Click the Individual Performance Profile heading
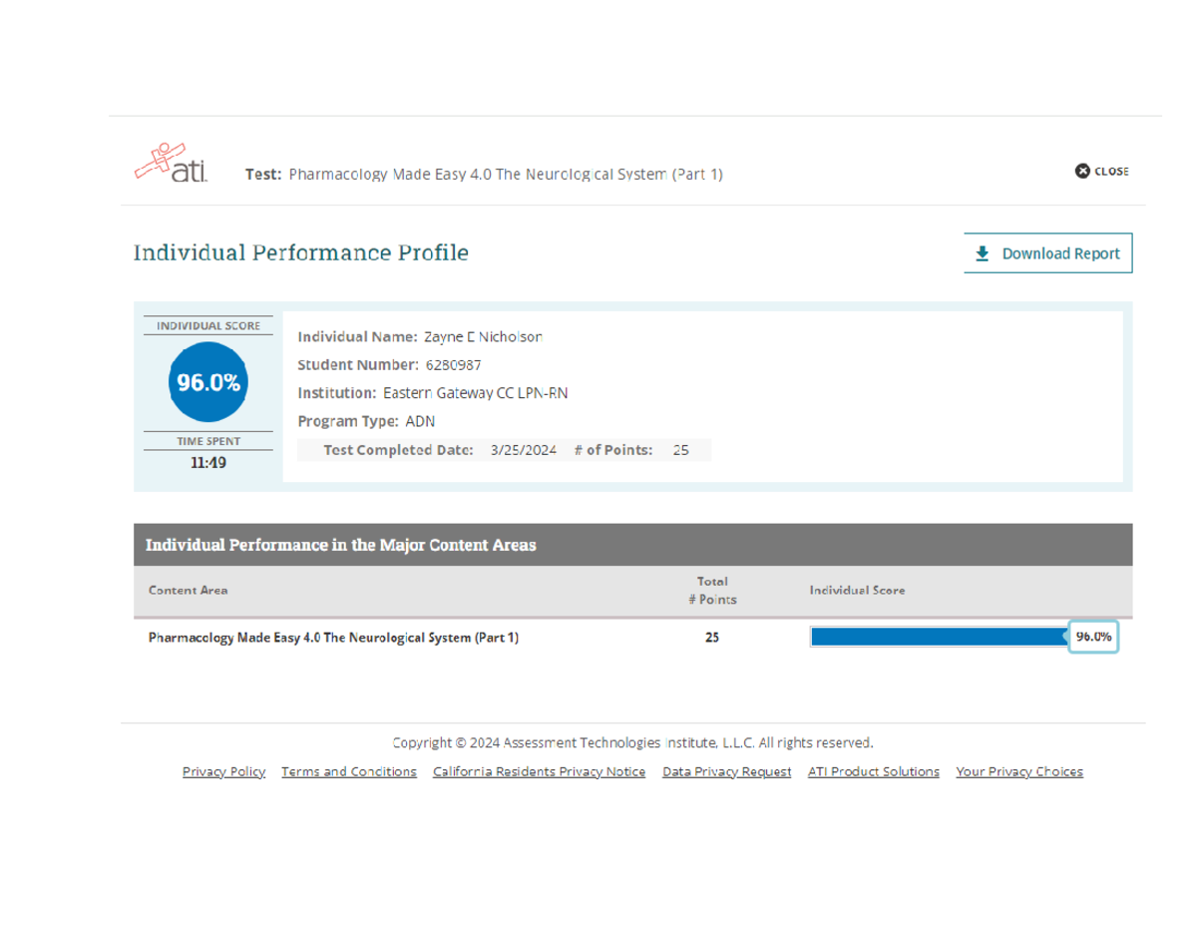1197x925 pixels. pyautogui.click(x=301, y=252)
